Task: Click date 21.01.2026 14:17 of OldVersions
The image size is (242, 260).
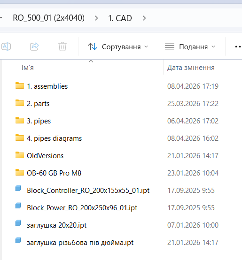Action: [193, 156]
